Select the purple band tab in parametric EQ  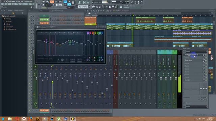(x=88, y=33)
